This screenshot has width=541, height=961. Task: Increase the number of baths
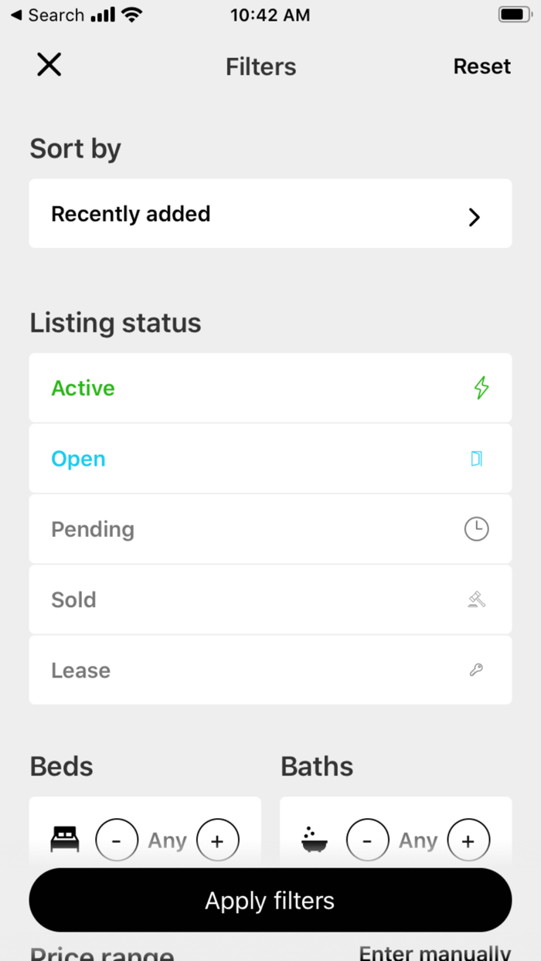pos(468,840)
